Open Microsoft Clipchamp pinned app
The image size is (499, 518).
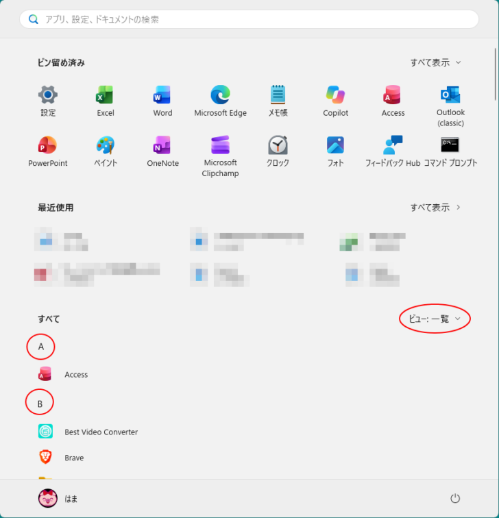point(221,156)
